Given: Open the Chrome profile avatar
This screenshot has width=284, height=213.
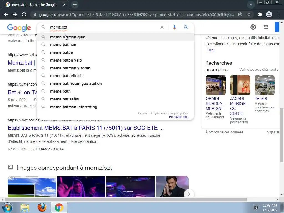Looking at the screenshot, I should click(x=269, y=14).
